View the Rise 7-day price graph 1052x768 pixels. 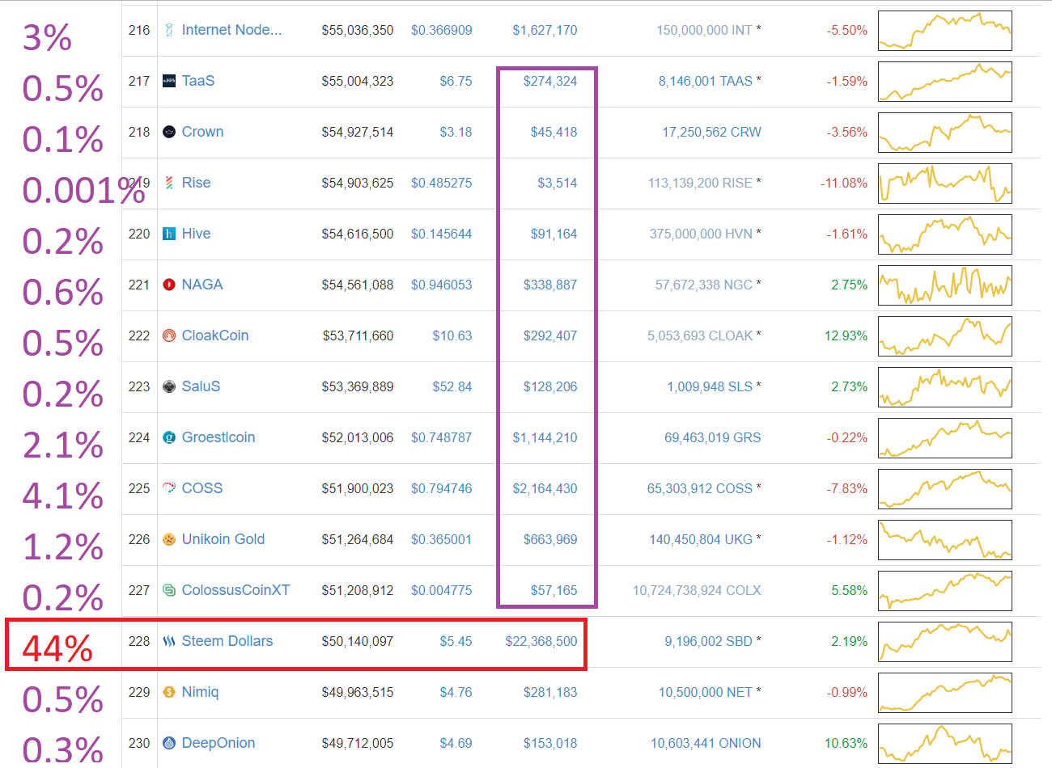pyautogui.click(x=945, y=184)
